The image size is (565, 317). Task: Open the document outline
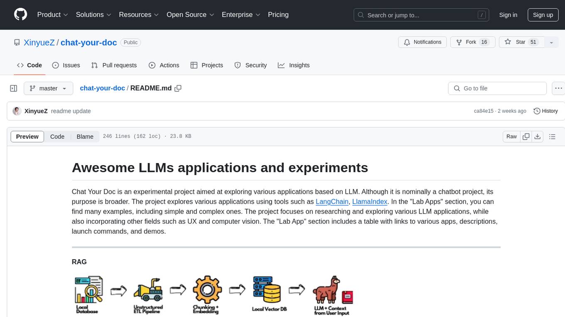[552, 137]
